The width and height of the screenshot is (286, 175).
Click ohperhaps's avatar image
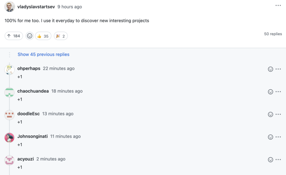point(9,69)
